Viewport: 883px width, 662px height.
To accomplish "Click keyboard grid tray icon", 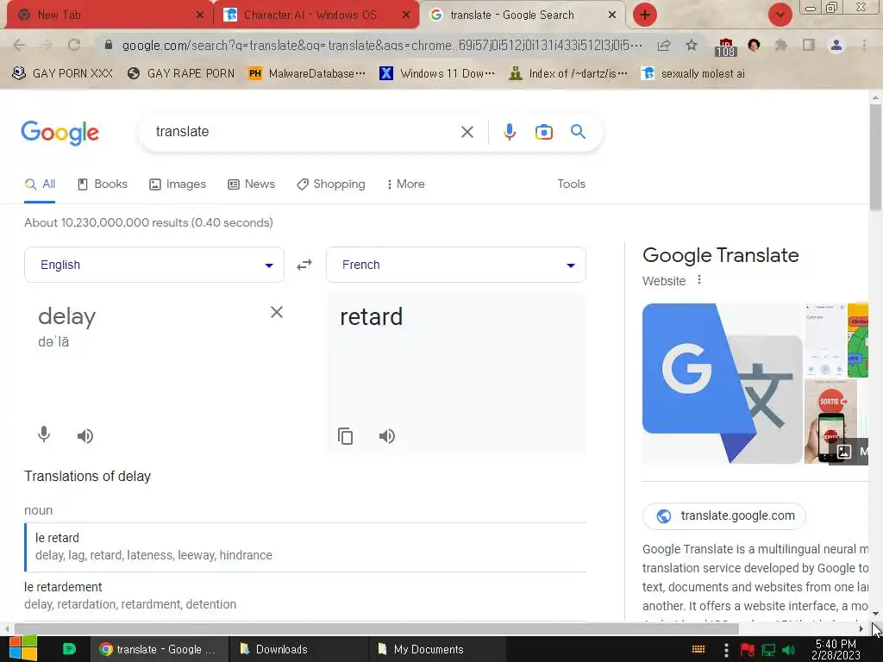I will pos(698,650).
